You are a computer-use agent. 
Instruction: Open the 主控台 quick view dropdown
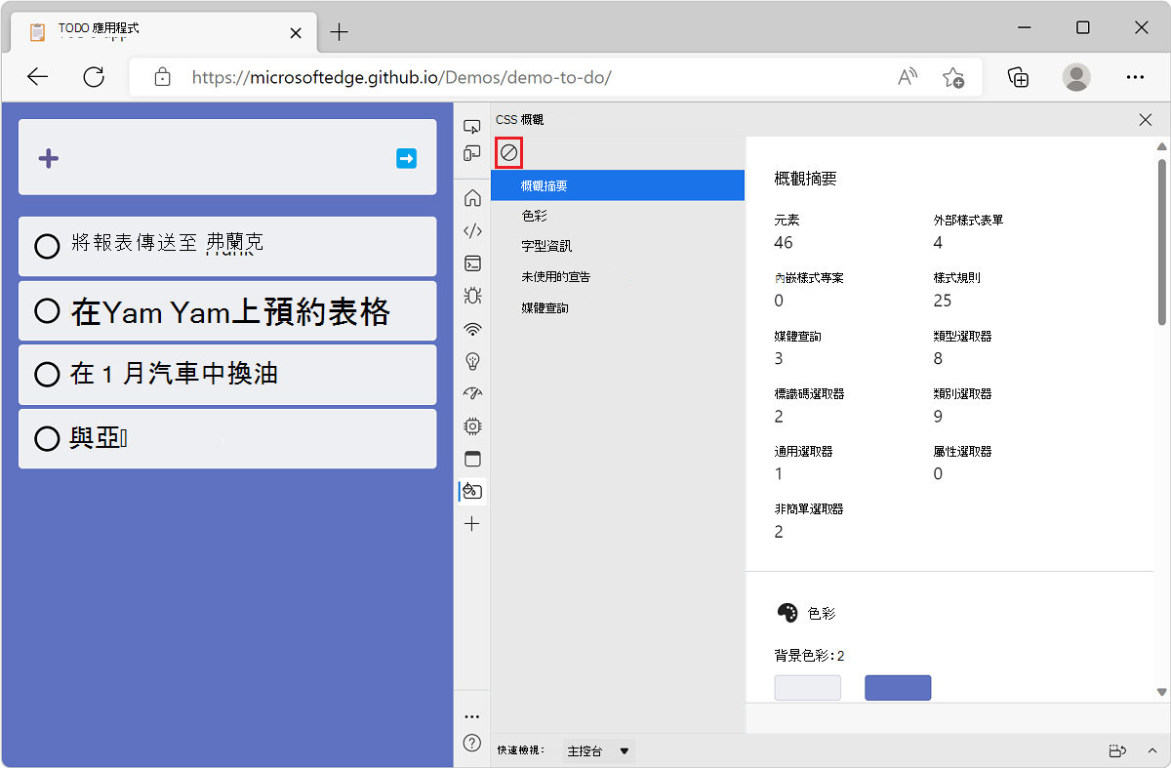pyautogui.click(x=596, y=750)
